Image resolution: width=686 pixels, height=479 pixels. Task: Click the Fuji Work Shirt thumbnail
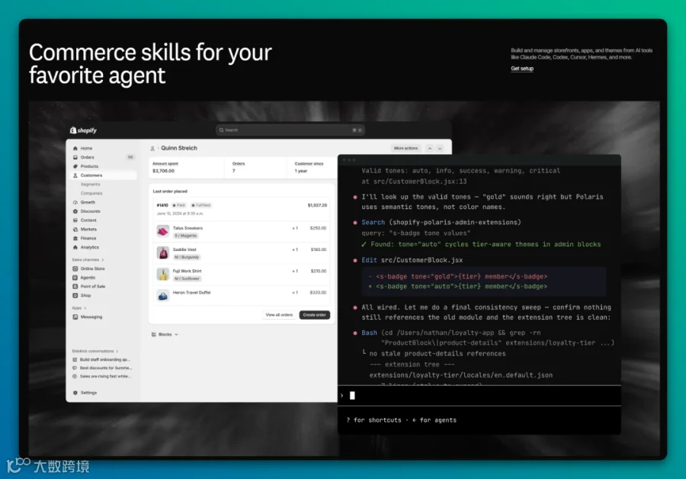click(163, 274)
